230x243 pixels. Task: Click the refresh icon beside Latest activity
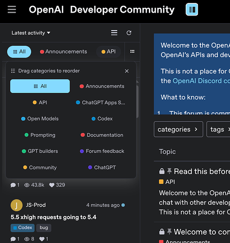pyautogui.click(x=129, y=33)
